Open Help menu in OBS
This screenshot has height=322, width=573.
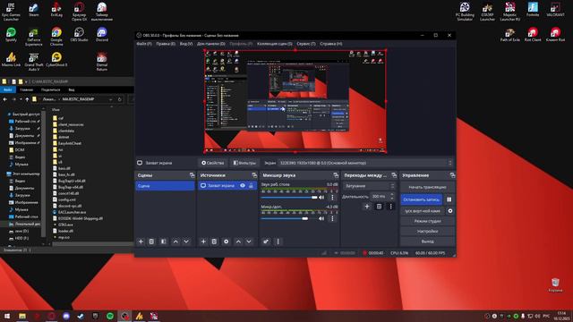point(331,44)
